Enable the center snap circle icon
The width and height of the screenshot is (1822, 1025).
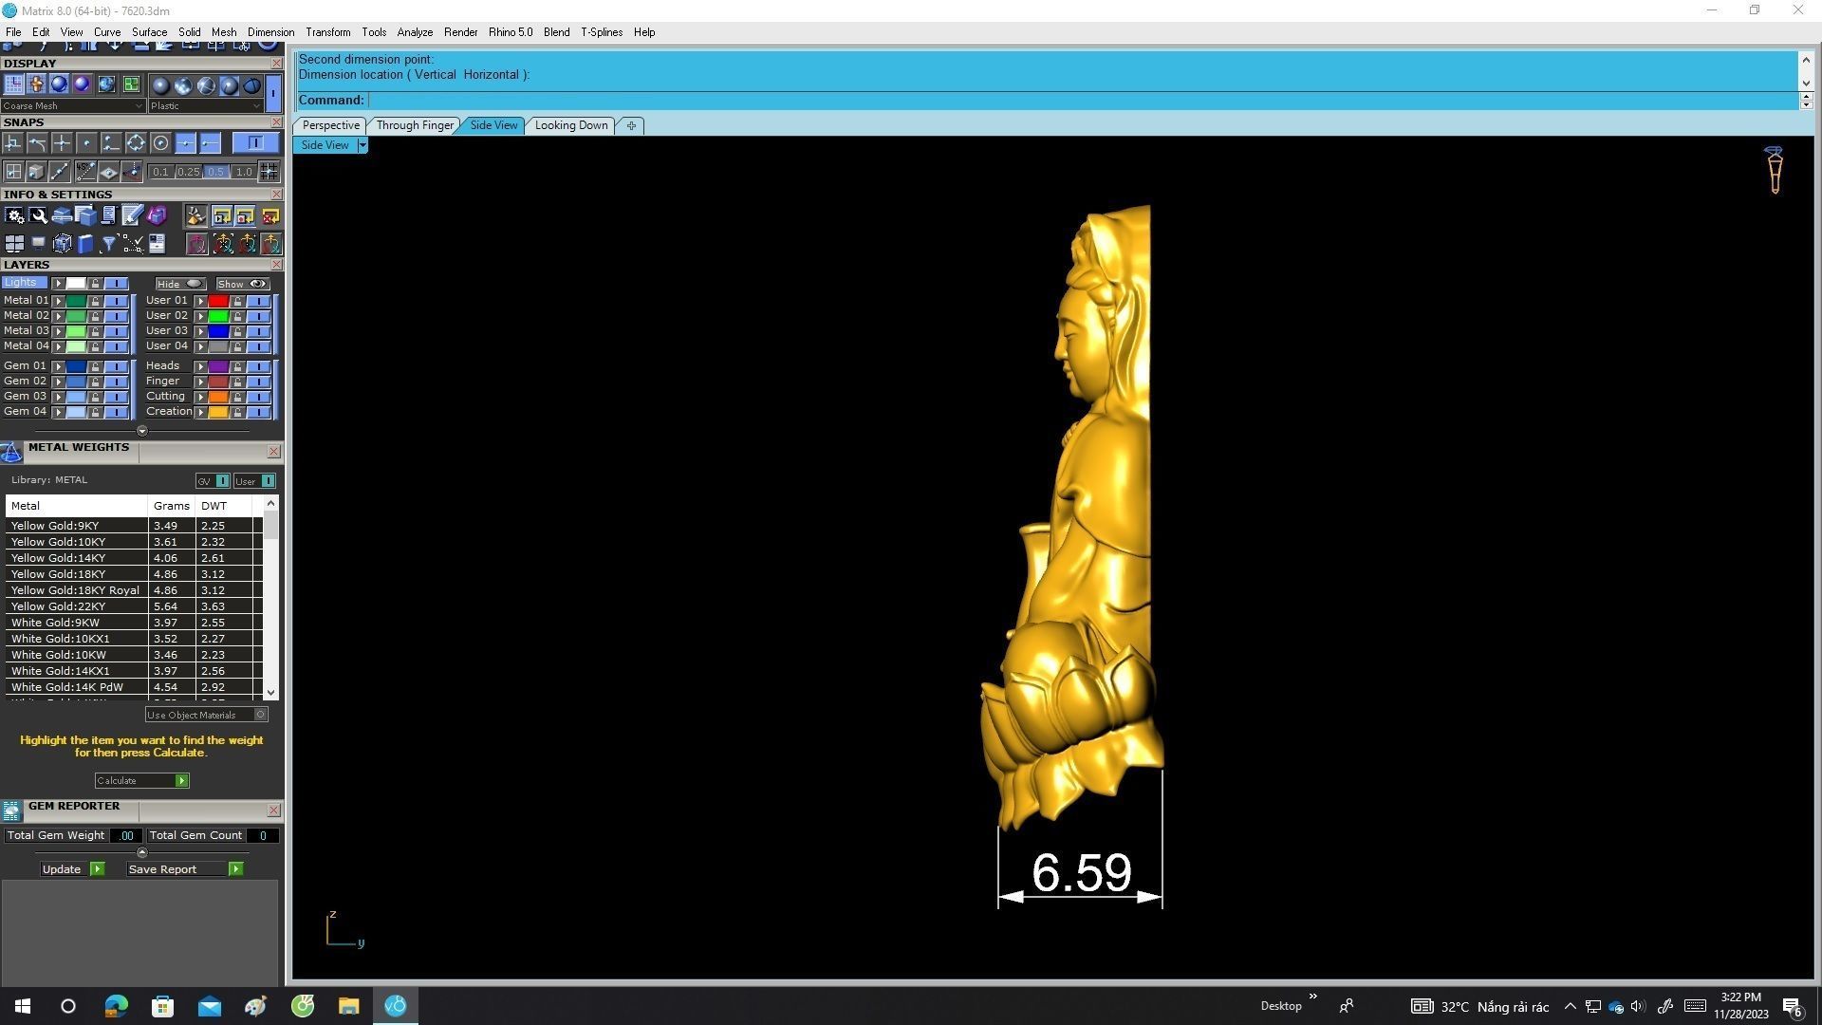[160, 143]
